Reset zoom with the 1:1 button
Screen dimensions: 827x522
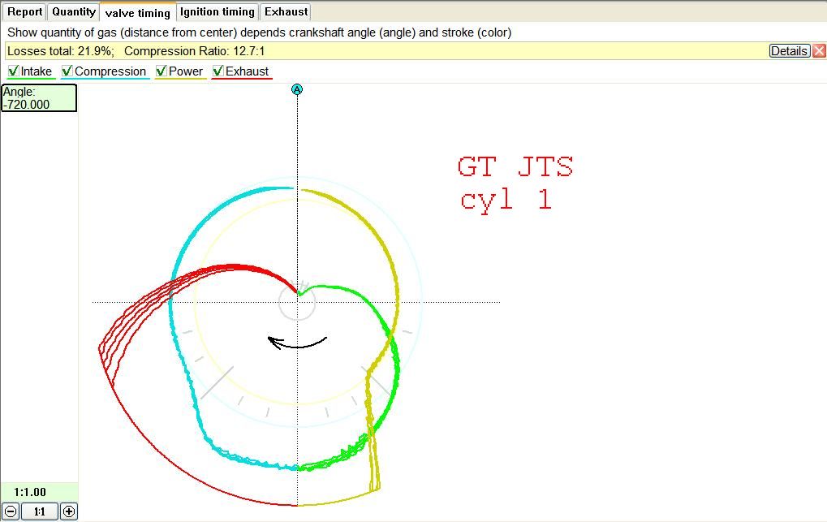pyautogui.click(x=40, y=511)
